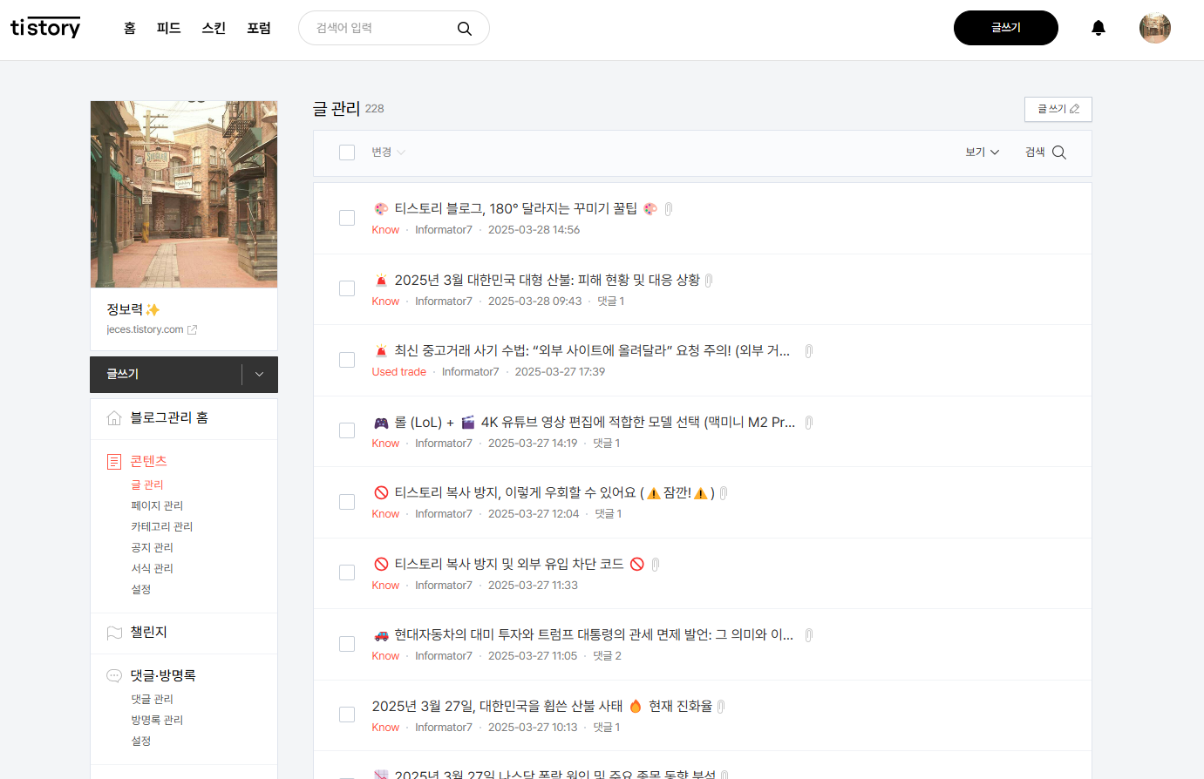The height and width of the screenshot is (779, 1204).
Task: Click Know category on 롤 (LoL) post
Action: (385, 444)
